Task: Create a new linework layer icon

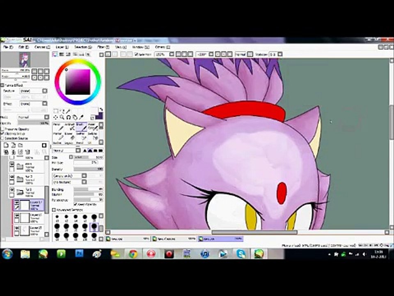Action: coord(14,145)
